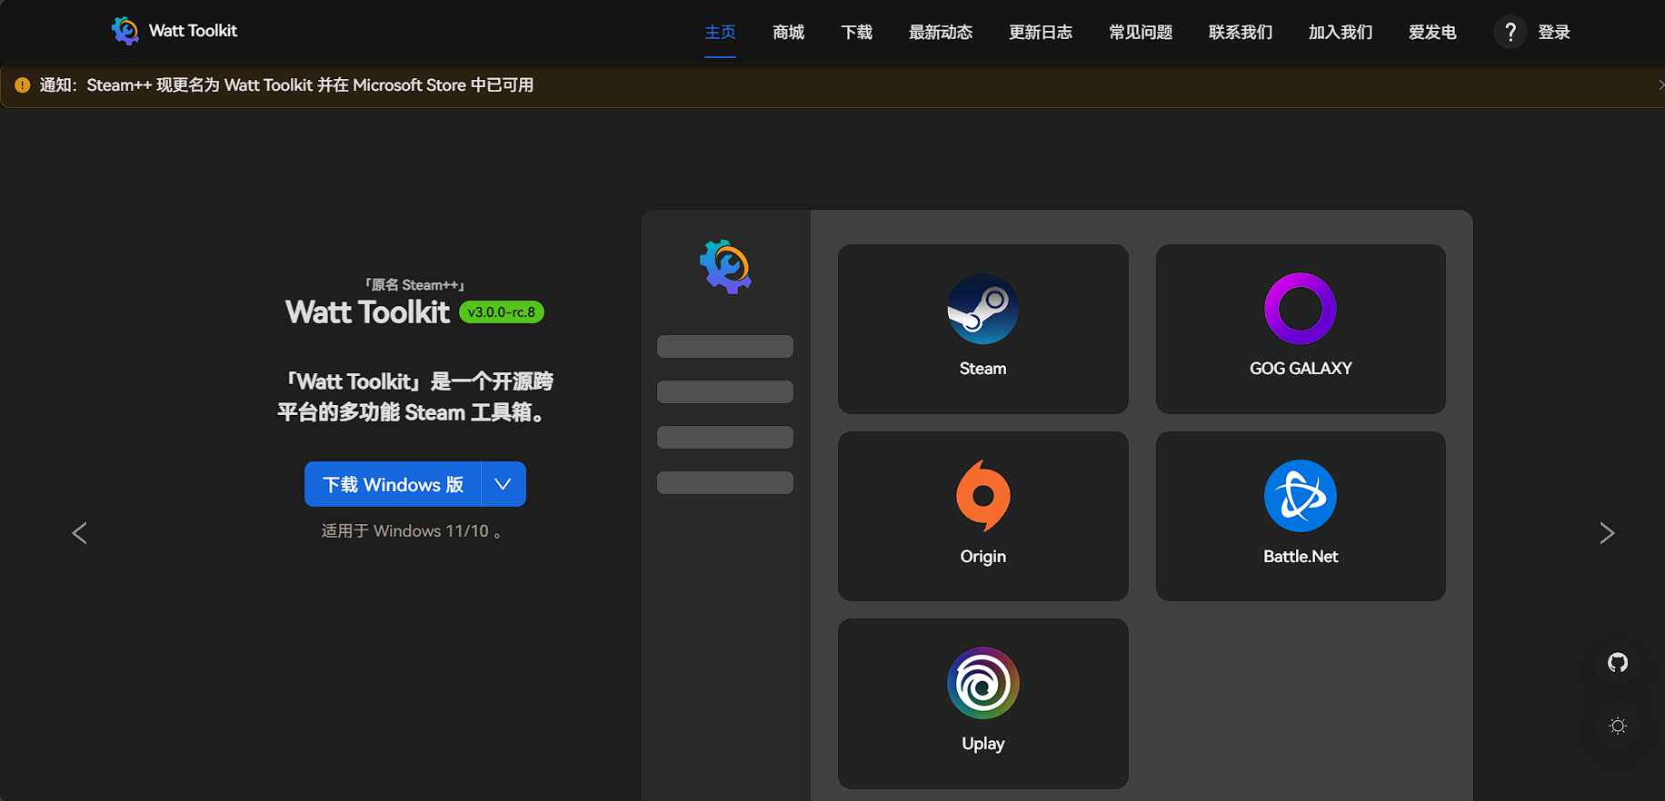The width and height of the screenshot is (1665, 801).
Task: Click the Battle.Net blue logo icon
Action: tap(1301, 496)
